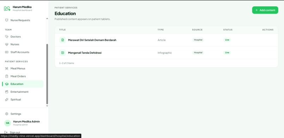The width and height of the screenshot is (284, 138).
Task: Click the Entertainment clapperboard icon
Action: [7, 92]
